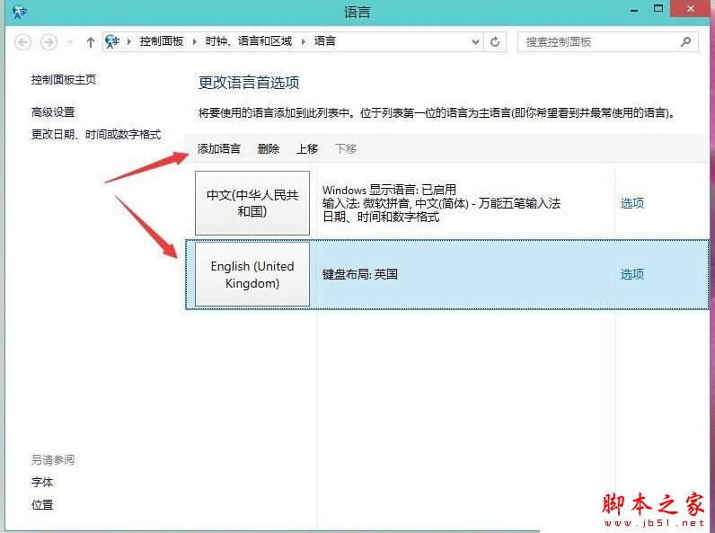Click the language icon in the title bar

[x=20, y=12]
